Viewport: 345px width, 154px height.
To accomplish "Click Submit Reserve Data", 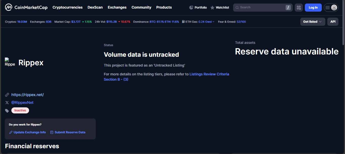I will [70, 132].
